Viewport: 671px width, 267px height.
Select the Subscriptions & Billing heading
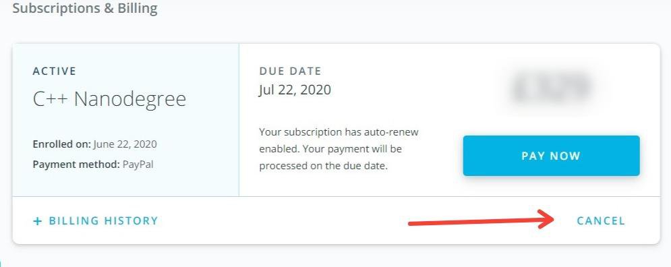85,7
